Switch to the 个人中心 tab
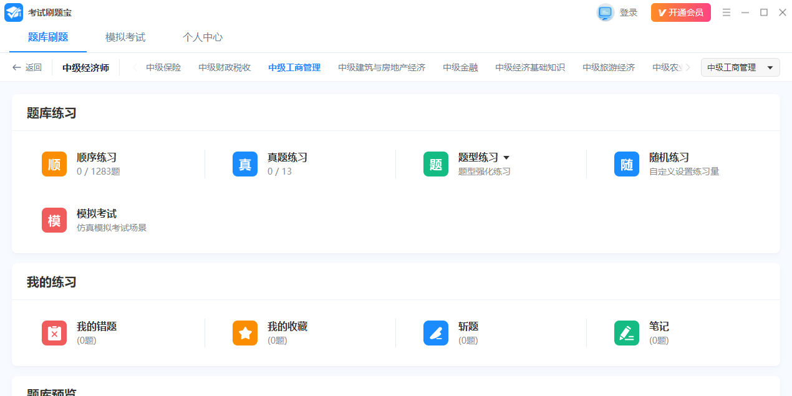 pyautogui.click(x=203, y=37)
